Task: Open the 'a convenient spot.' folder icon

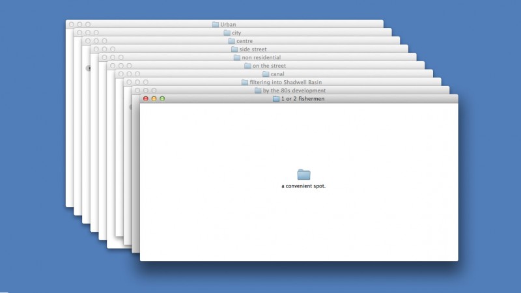Action: click(303, 174)
